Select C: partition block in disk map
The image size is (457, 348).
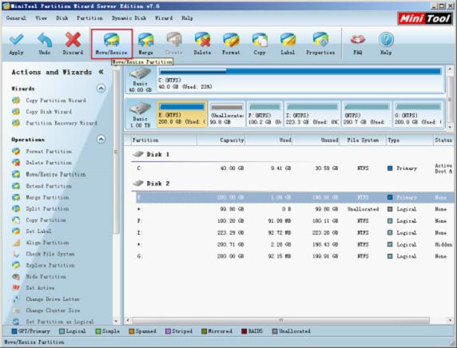tap(300, 79)
